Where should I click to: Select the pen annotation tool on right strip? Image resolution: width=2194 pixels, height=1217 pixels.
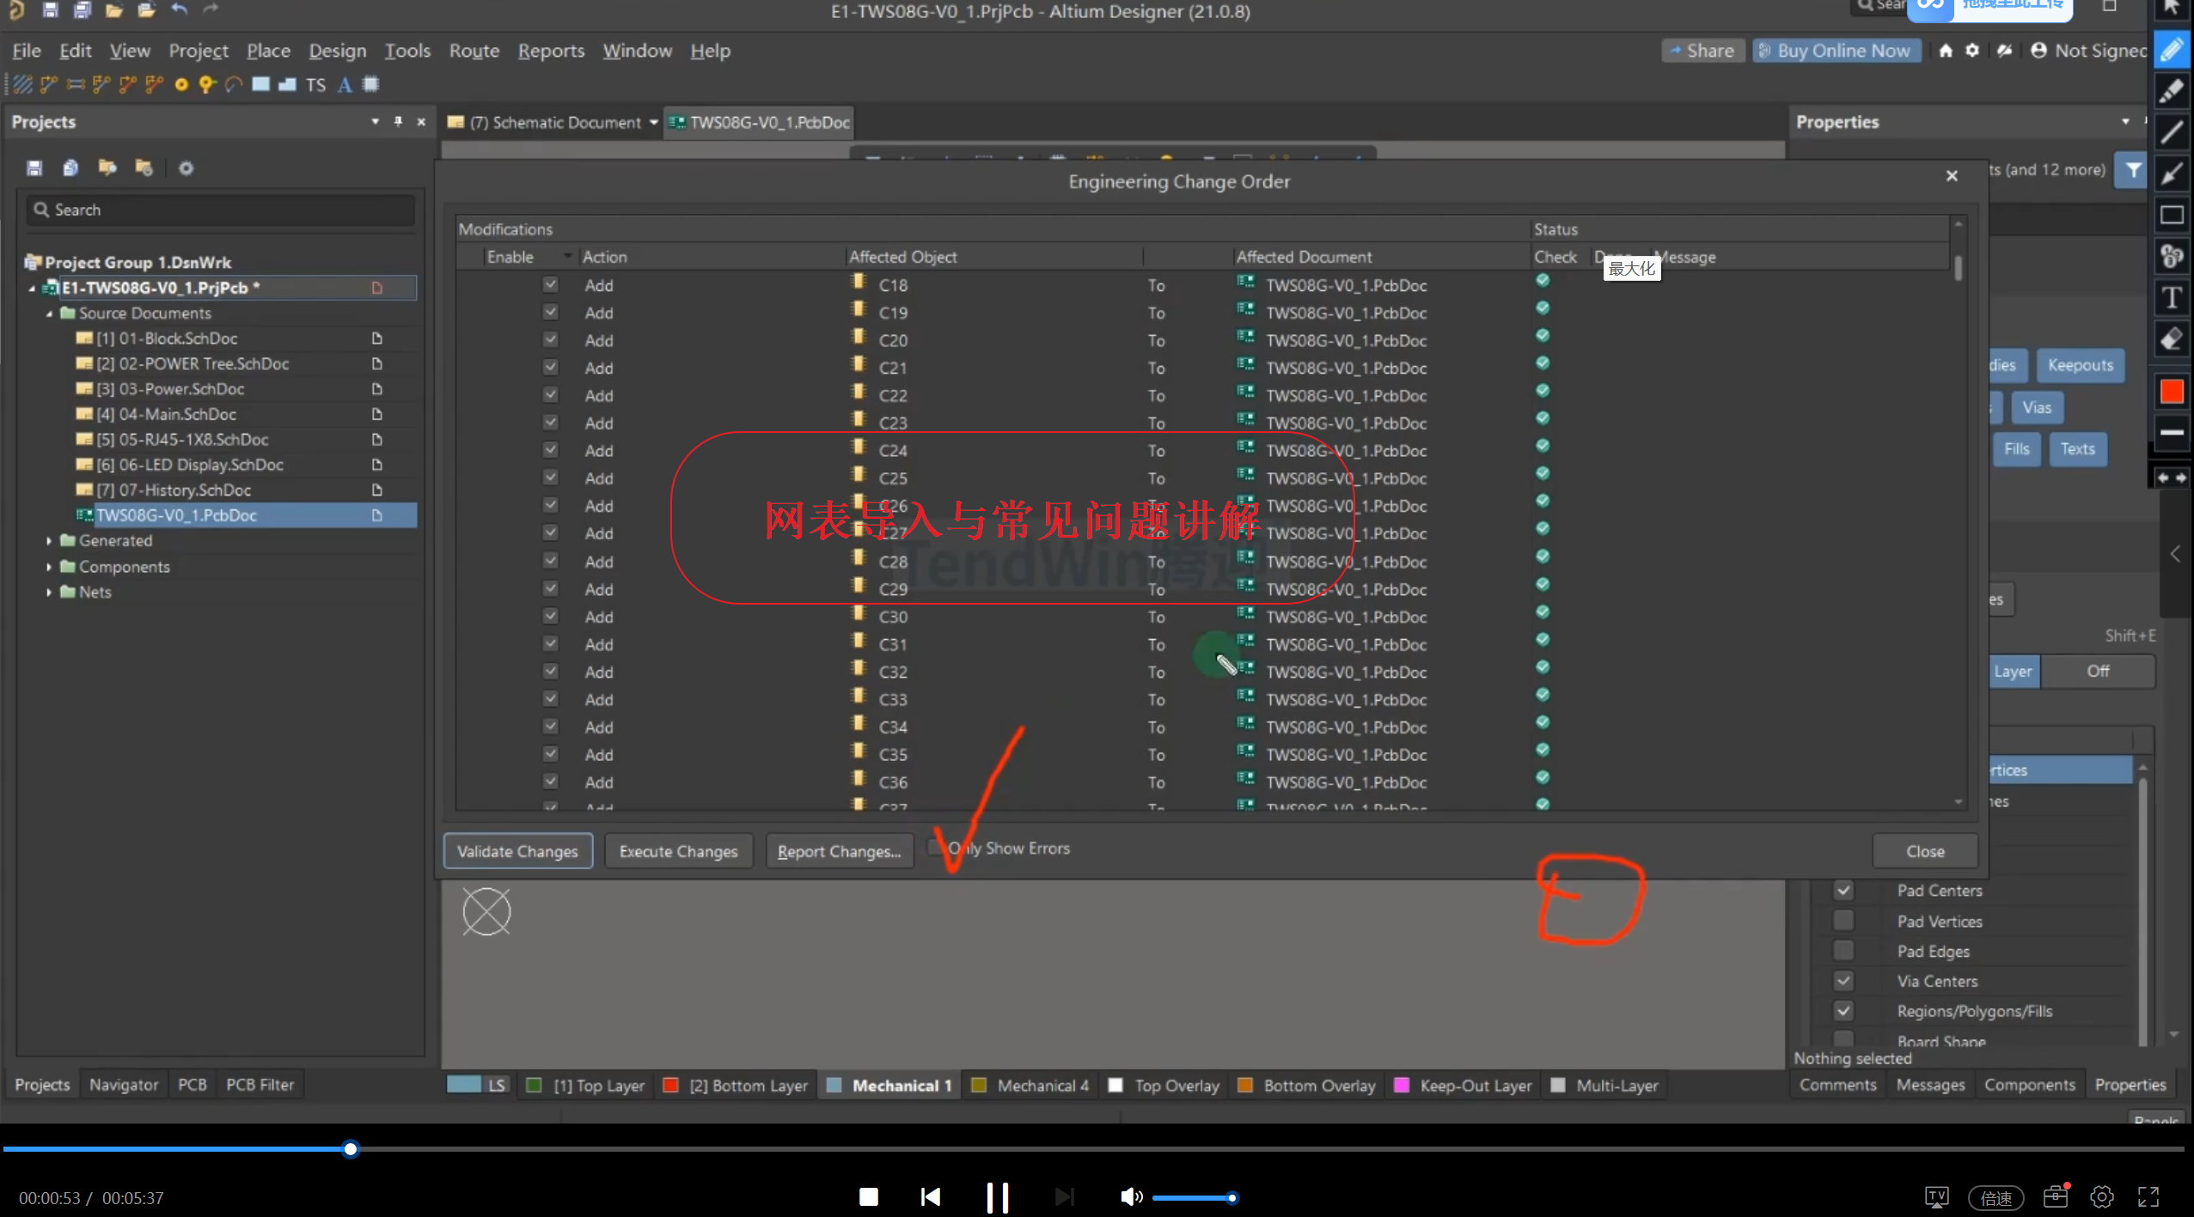click(x=2172, y=50)
